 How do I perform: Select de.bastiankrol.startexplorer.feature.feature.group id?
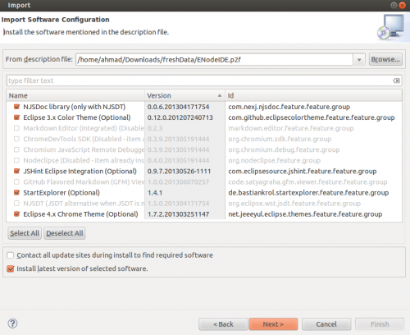pyautogui.click(x=308, y=193)
